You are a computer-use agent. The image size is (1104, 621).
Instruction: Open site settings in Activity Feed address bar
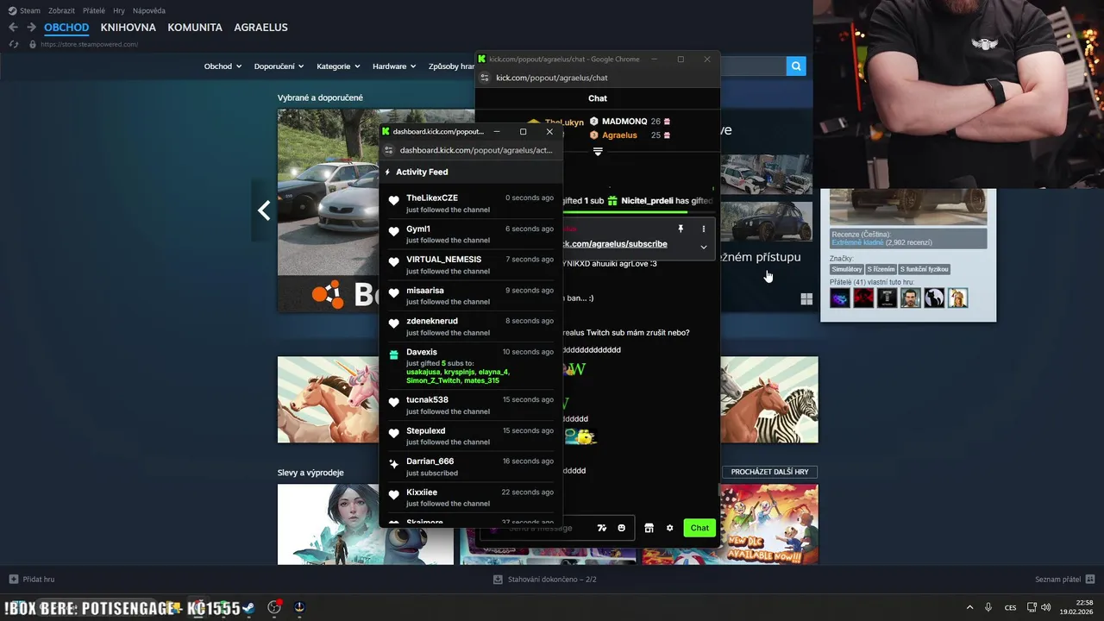coord(389,150)
